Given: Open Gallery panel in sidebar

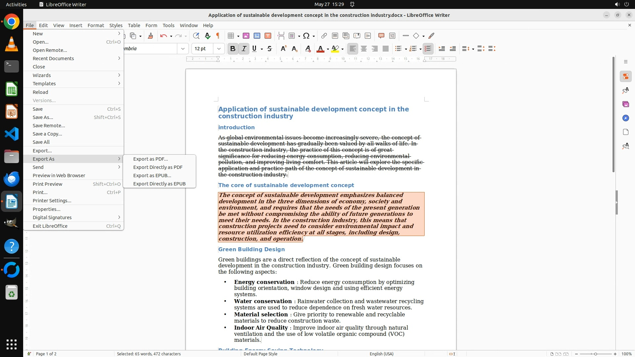Looking at the screenshot, I should coord(625,104).
